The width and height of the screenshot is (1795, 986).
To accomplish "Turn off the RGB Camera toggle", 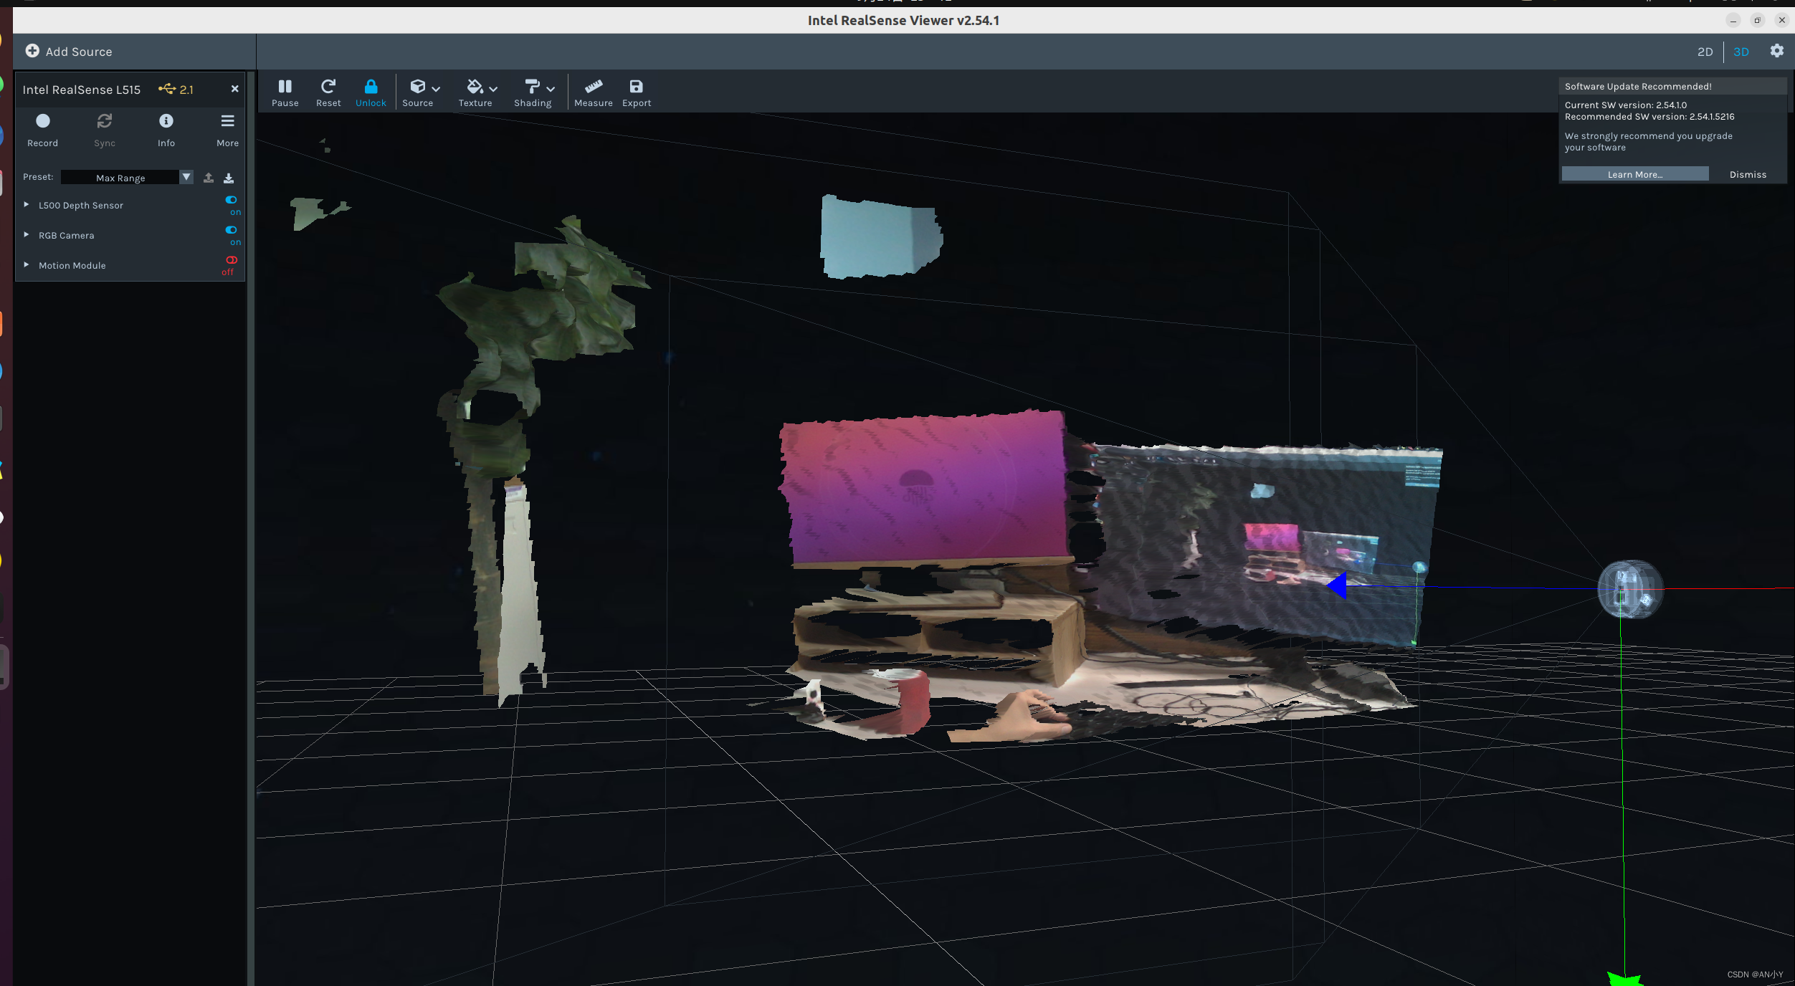I will click(x=232, y=230).
